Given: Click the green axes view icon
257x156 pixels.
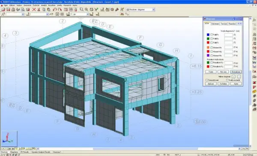Looking at the screenshot, I should click(96, 9).
